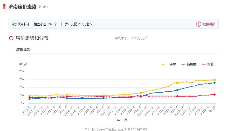Screen dimensions: 228x131
Task: Toggle the 价值 legend entry
Action: click(208, 64)
